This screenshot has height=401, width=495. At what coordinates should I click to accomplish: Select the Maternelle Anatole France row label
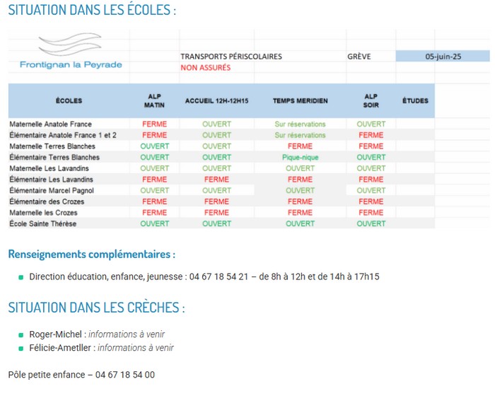click(x=50, y=124)
